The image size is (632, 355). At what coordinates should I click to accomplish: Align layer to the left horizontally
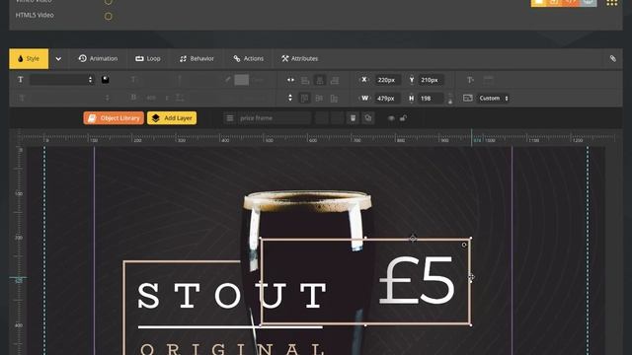click(x=305, y=80)
